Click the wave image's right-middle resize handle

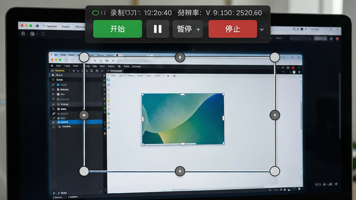point(224,118)
